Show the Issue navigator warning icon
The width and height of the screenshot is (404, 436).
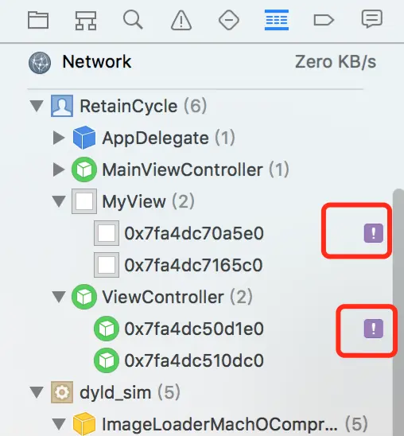[181, 20]
